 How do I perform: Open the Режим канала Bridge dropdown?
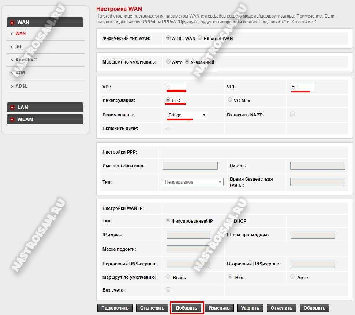point(187,115)
